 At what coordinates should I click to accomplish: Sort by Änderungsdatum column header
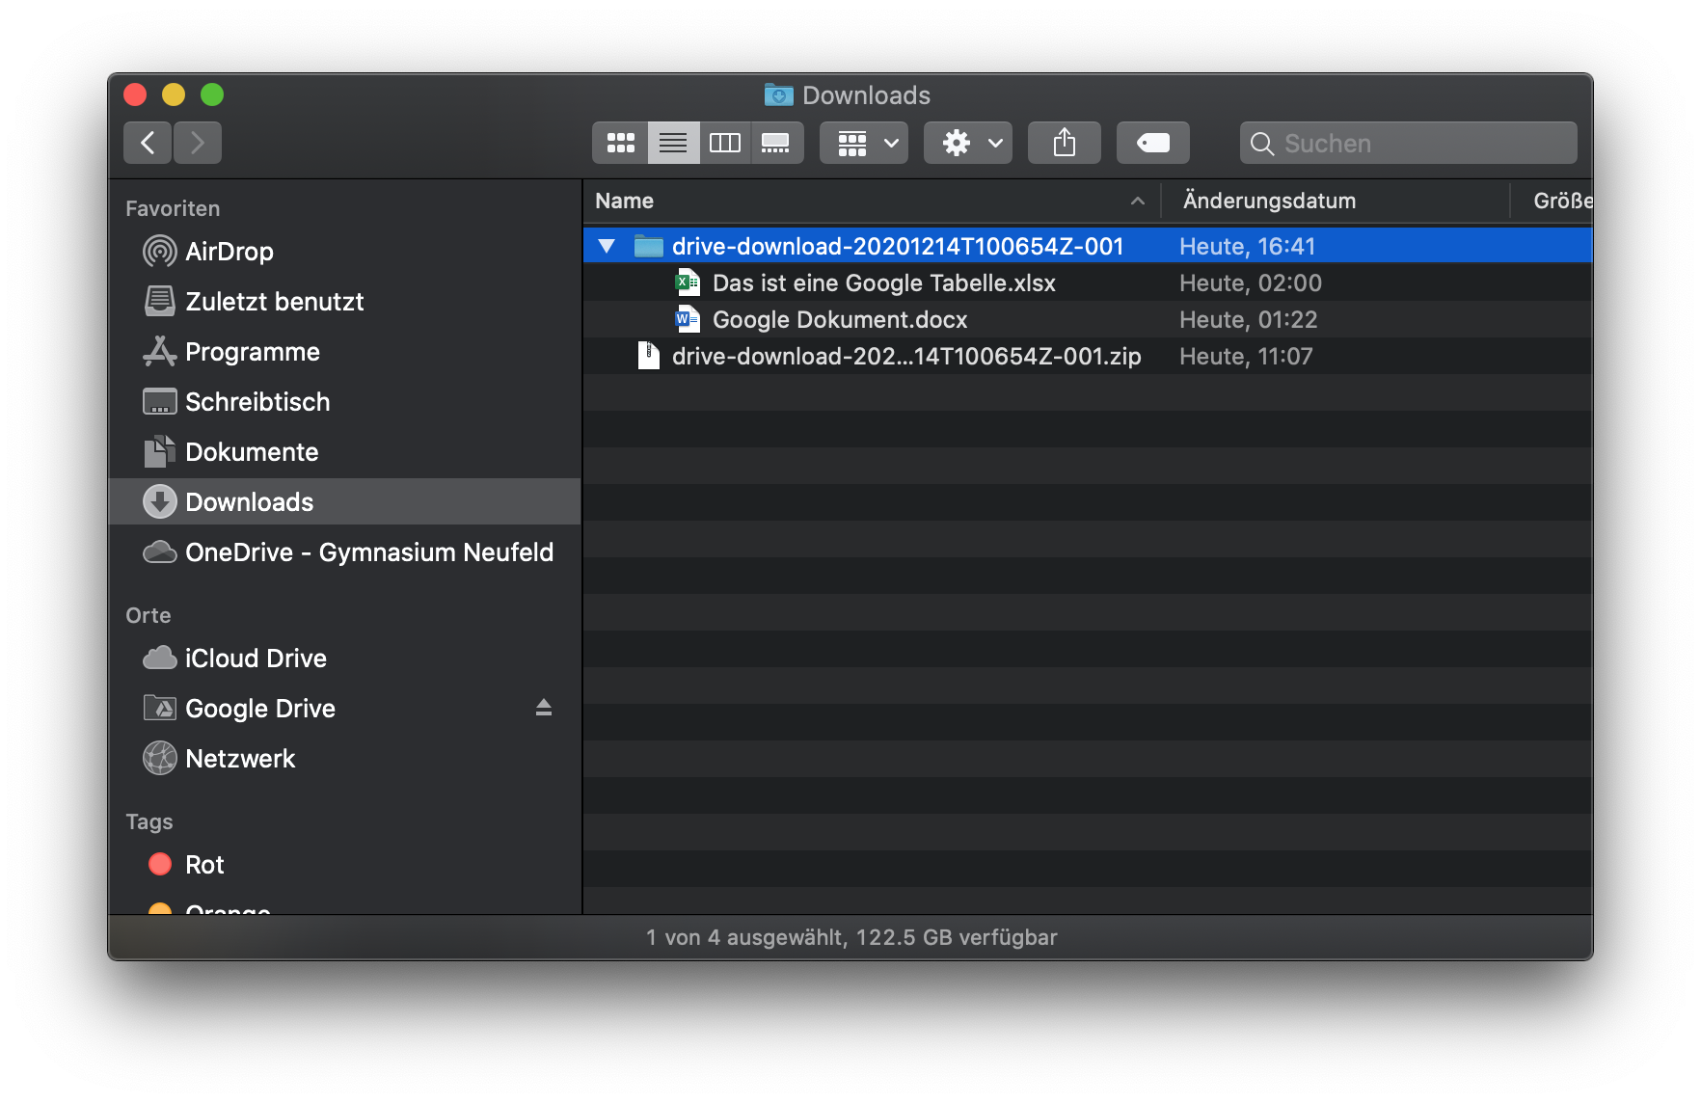point(1269,201)
